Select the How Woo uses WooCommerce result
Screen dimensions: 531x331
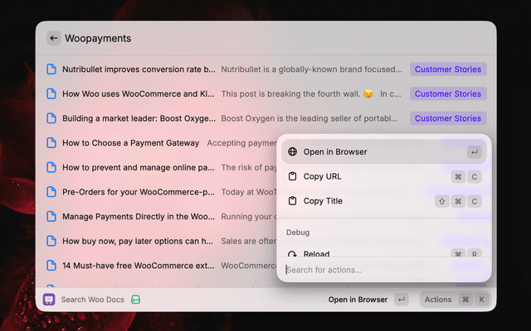(139, 94)
